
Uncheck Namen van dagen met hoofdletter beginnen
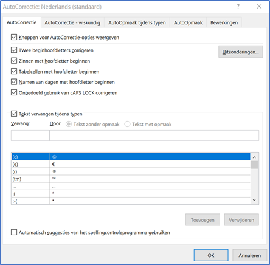tap(14, 82)
